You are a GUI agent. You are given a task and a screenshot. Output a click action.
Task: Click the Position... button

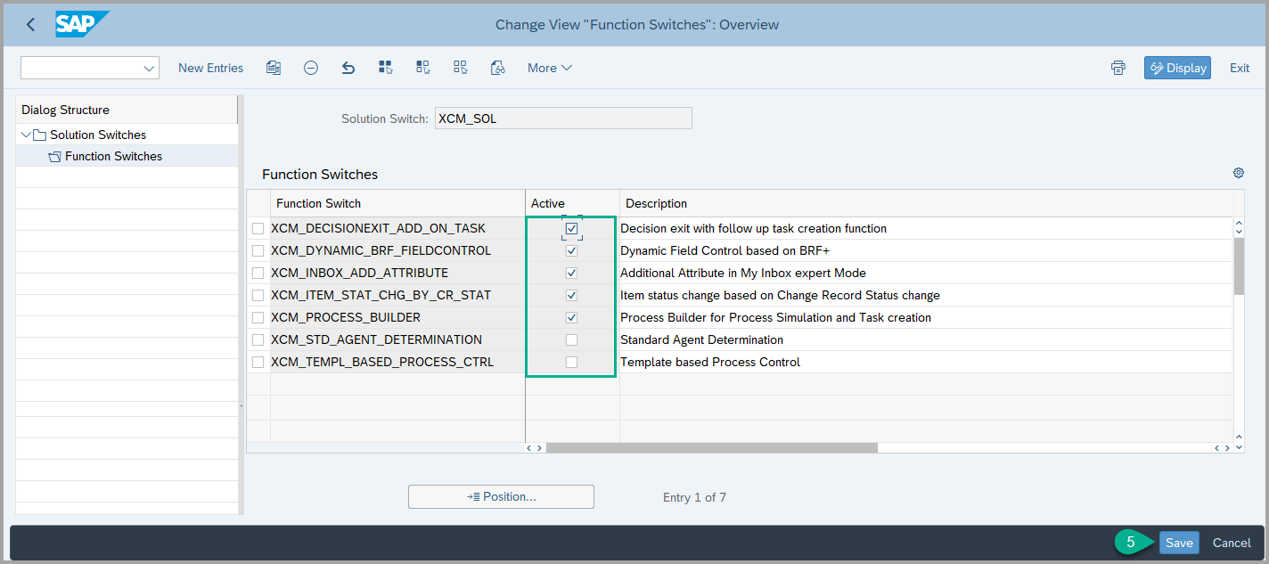(x=501, y=496)
